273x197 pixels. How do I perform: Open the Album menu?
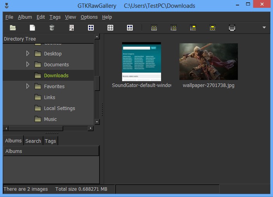coord(25,17)
